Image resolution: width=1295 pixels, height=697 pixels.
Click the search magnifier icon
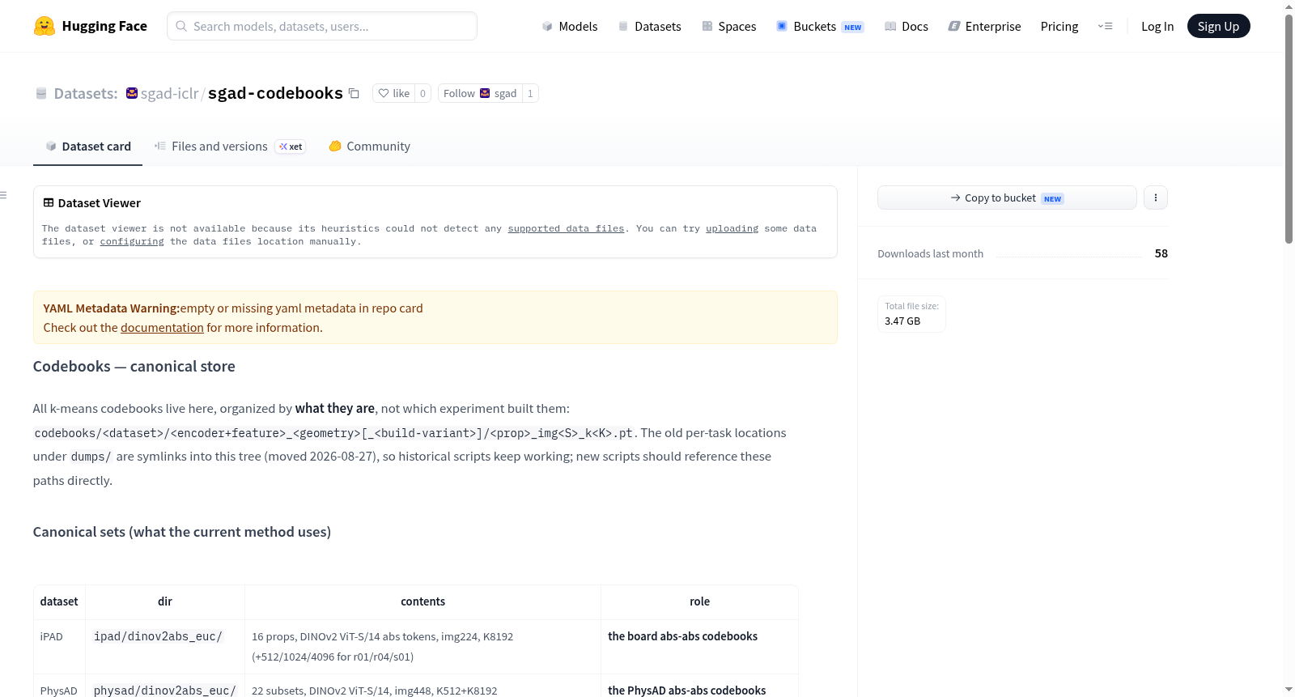(x=181, y=26)
